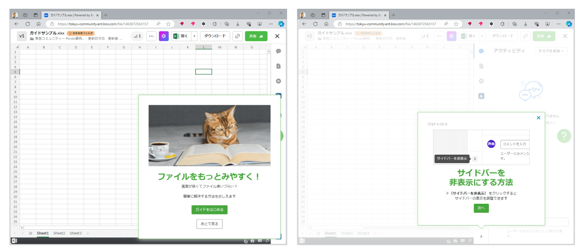This screenshot has height=251, width=583.
Task: Refresh the page in right browser window
Action: tap(315, 24)
